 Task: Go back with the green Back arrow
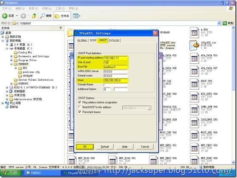click(5, 16)
